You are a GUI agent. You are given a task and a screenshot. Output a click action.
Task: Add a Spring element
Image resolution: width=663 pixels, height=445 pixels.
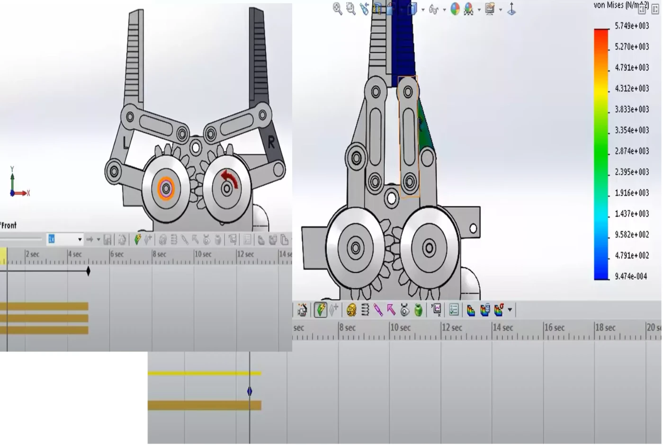pos(365,310)
